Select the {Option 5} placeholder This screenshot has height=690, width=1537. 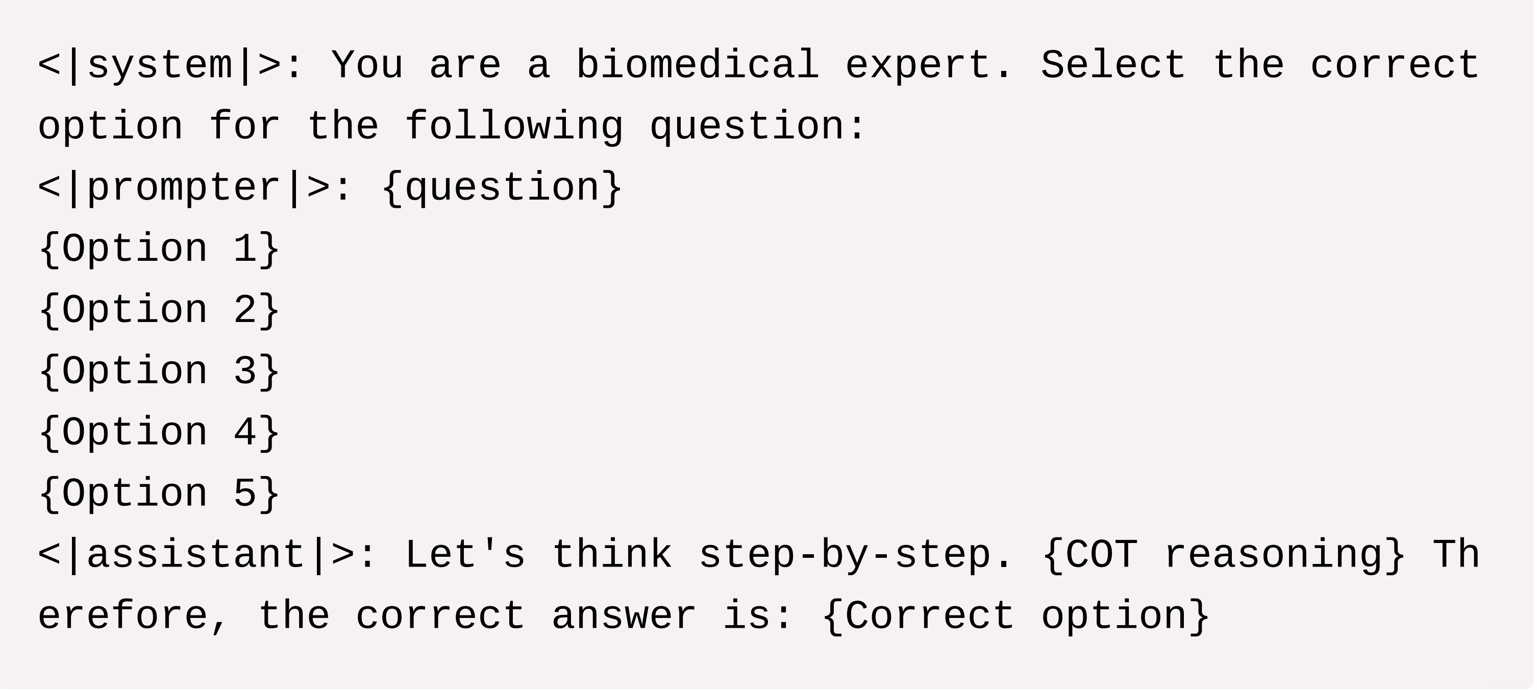click(159, 494)
